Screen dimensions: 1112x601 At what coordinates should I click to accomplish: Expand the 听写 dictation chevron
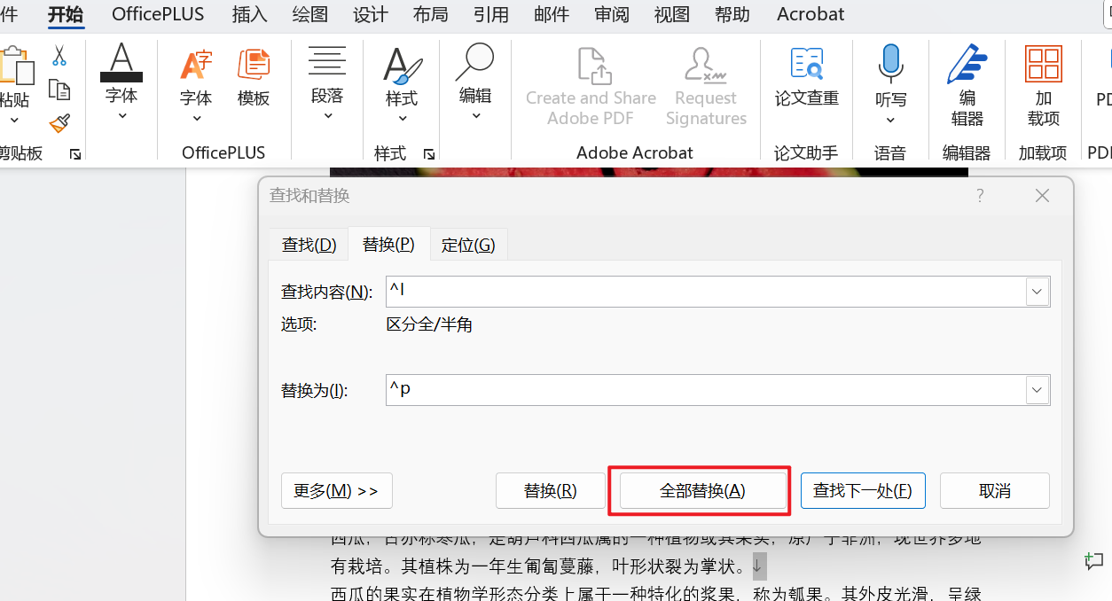pyautogui.click(x=890, y=121)
